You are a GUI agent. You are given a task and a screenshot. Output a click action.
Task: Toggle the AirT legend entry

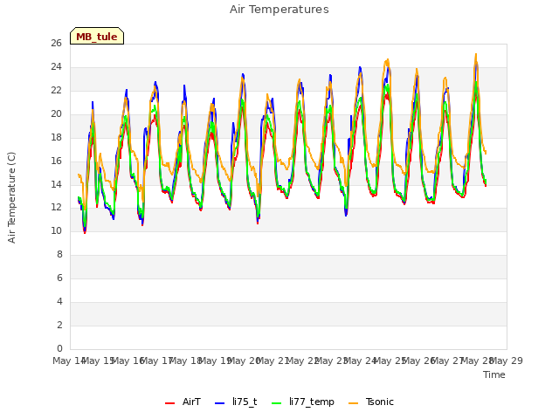[x=183, y=402]
